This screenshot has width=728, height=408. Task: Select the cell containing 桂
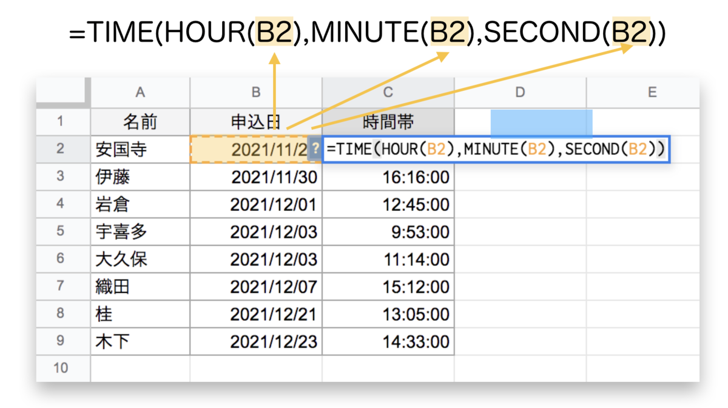[140, 314]
